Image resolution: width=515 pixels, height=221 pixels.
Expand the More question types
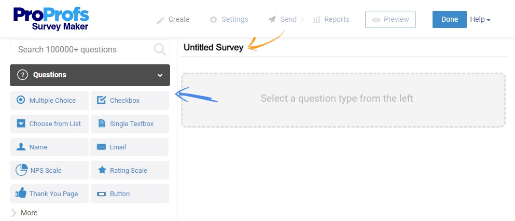coord(24,213)
